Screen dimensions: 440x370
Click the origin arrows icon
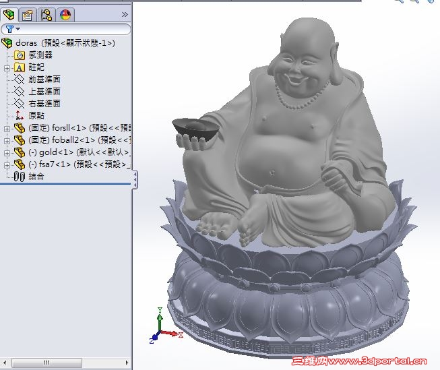coord(20,116)
